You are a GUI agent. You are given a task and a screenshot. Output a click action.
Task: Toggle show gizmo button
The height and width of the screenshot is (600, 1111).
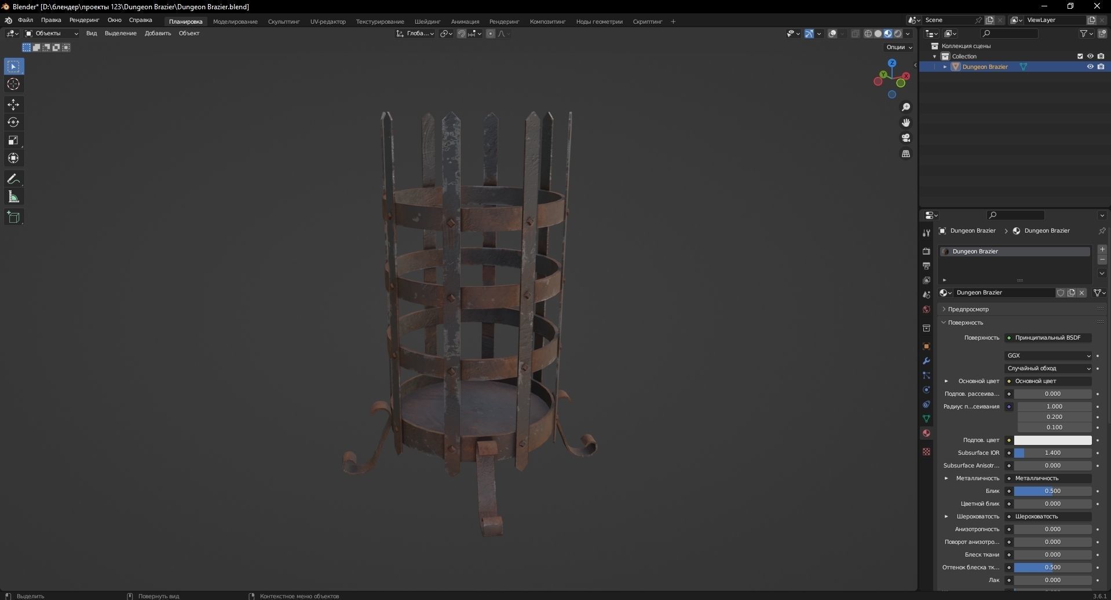809,34
